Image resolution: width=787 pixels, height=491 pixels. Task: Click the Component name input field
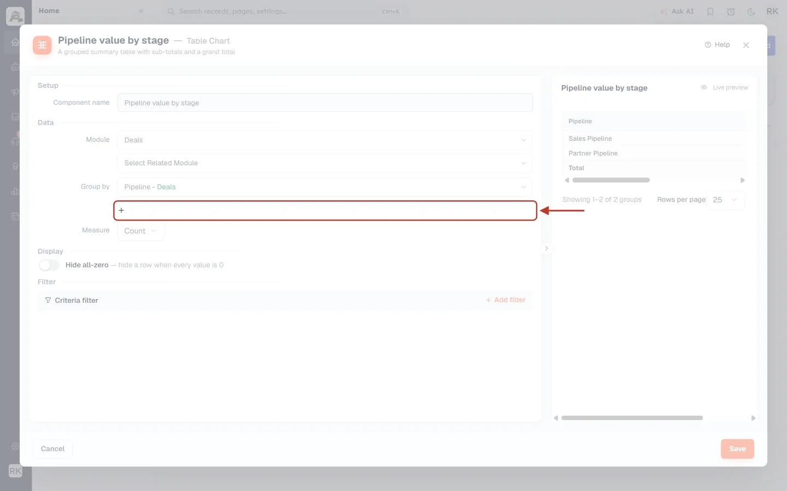click(x=325, y=103)
